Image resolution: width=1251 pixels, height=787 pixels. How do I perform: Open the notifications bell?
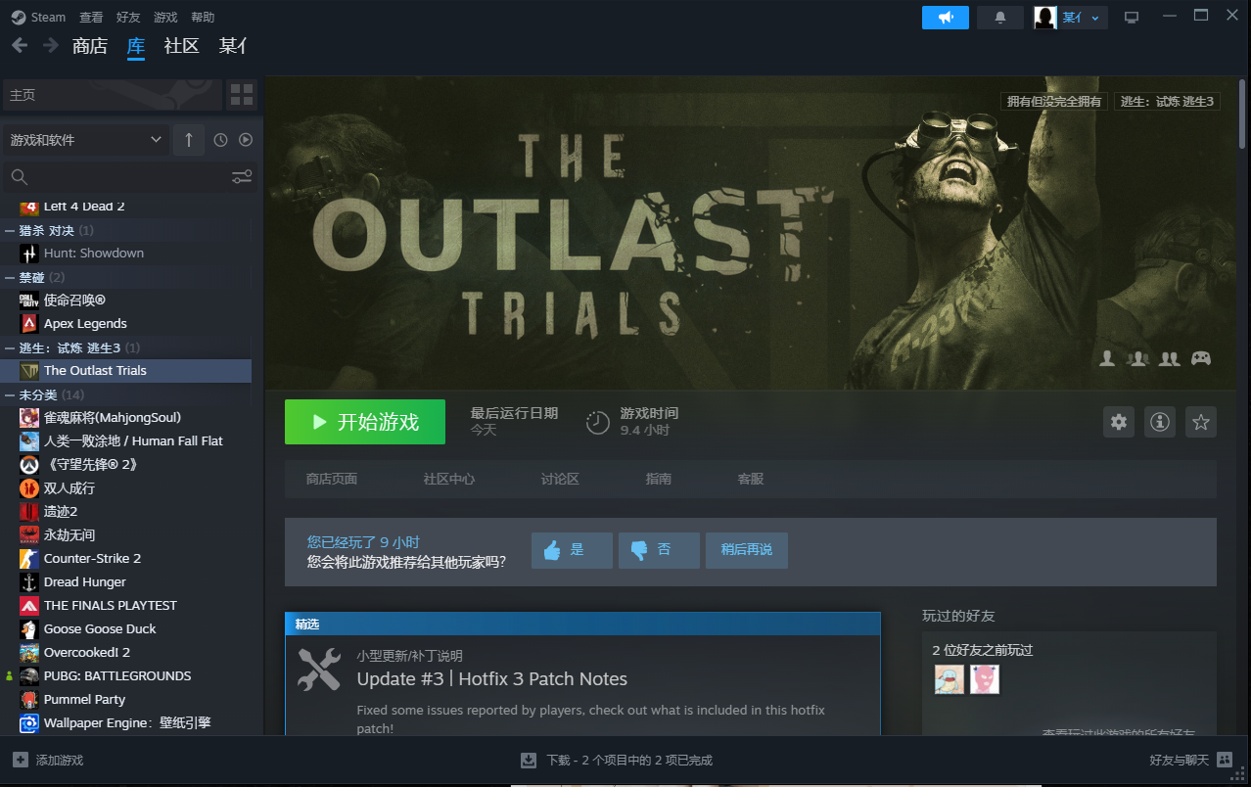coord(999,18)
